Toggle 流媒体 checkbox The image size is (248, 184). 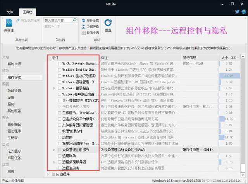(59, 138)
